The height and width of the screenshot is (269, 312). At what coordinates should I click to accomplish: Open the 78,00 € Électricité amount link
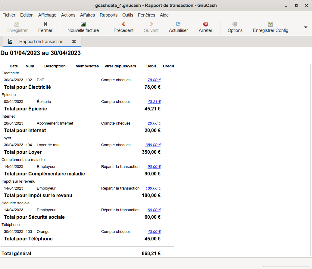point(154,80)
